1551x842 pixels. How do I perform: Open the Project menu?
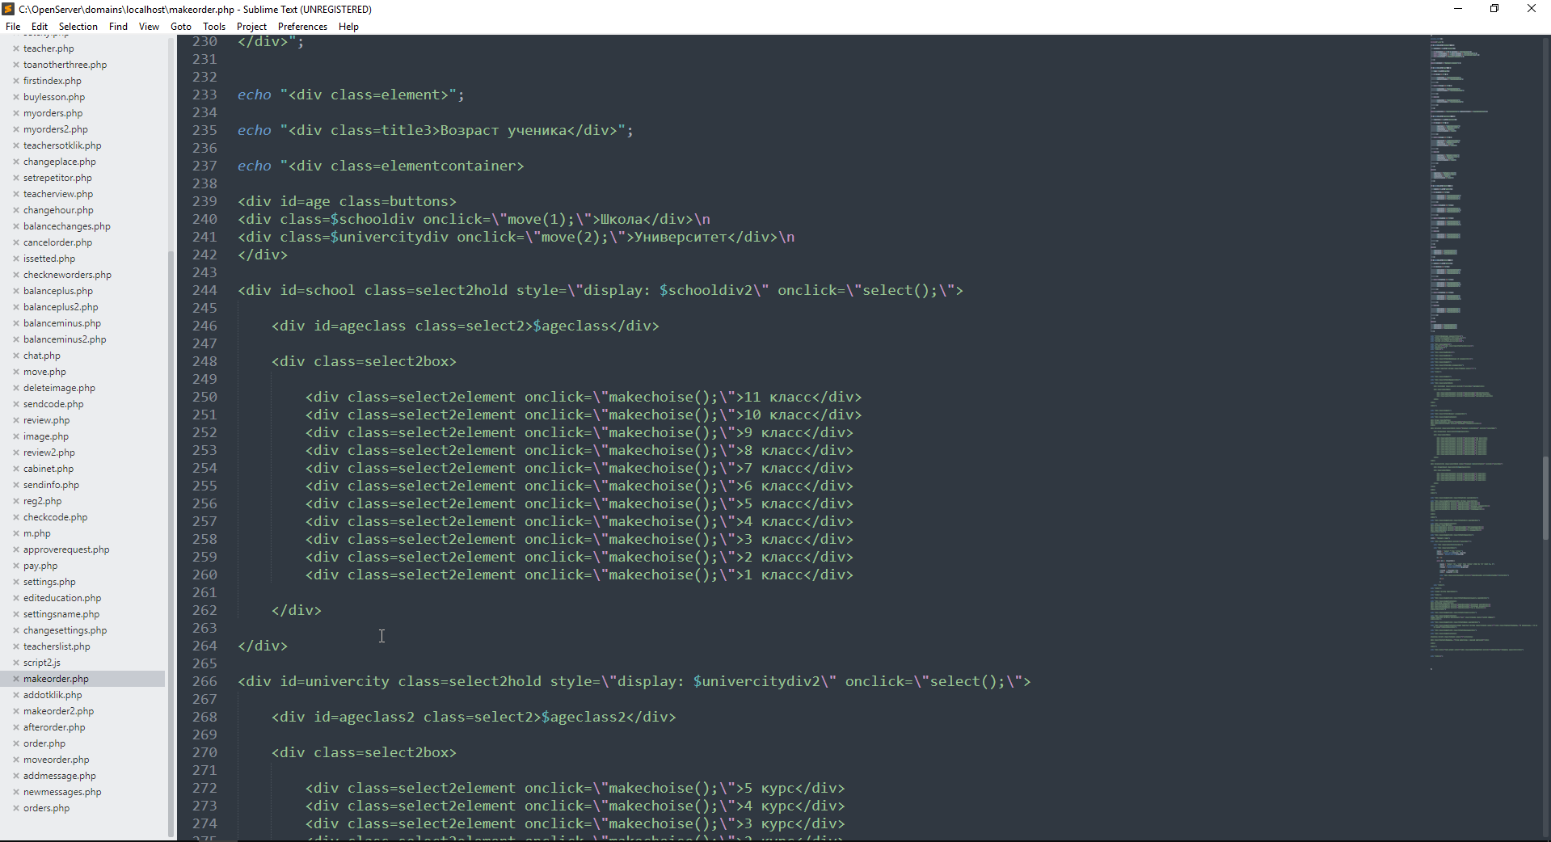(x=251, y=27)
